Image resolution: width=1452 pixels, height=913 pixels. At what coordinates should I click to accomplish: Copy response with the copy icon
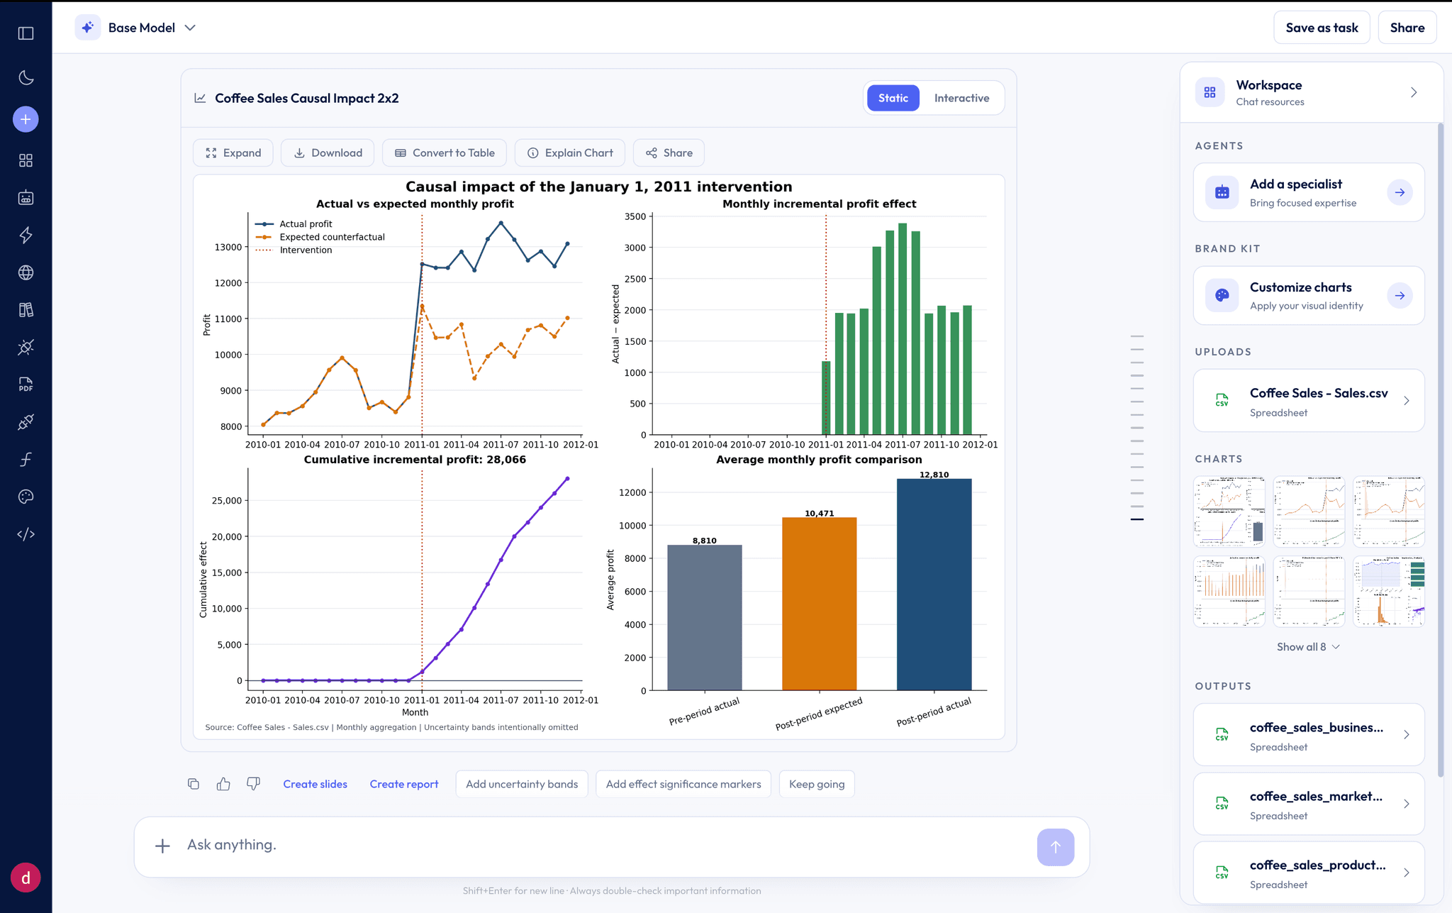[194, 784]
